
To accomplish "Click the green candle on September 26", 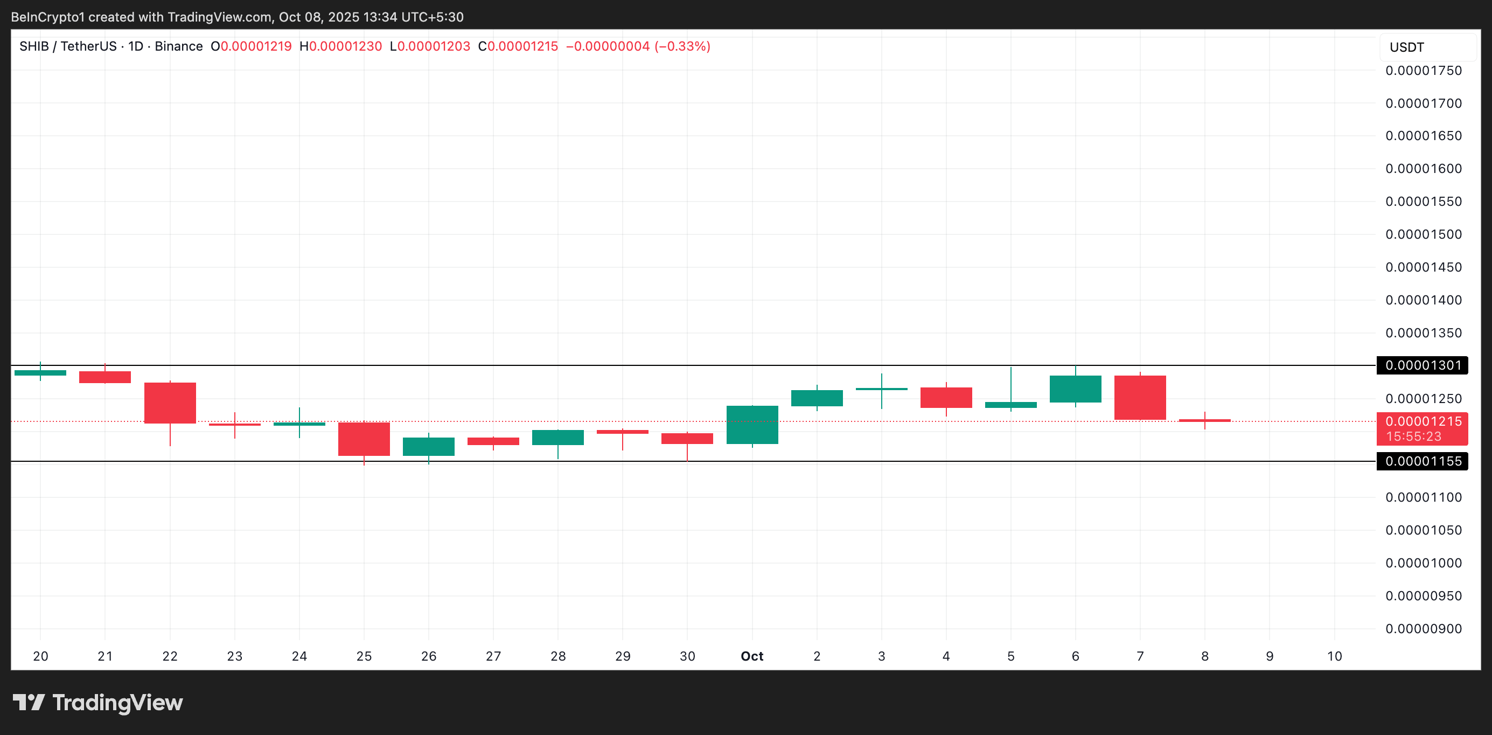I will point(429,446).
